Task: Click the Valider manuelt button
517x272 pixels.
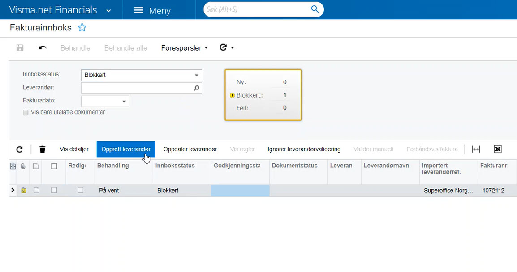Action: 374,149
